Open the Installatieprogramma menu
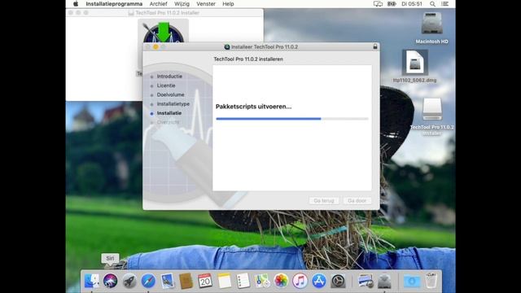 tap(114, 4)
